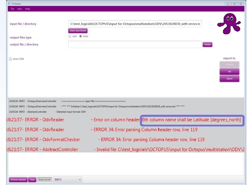Enable the show CDIs checkbox
The width and height of the screenshot is (247, 185).
tap(11, 59)
